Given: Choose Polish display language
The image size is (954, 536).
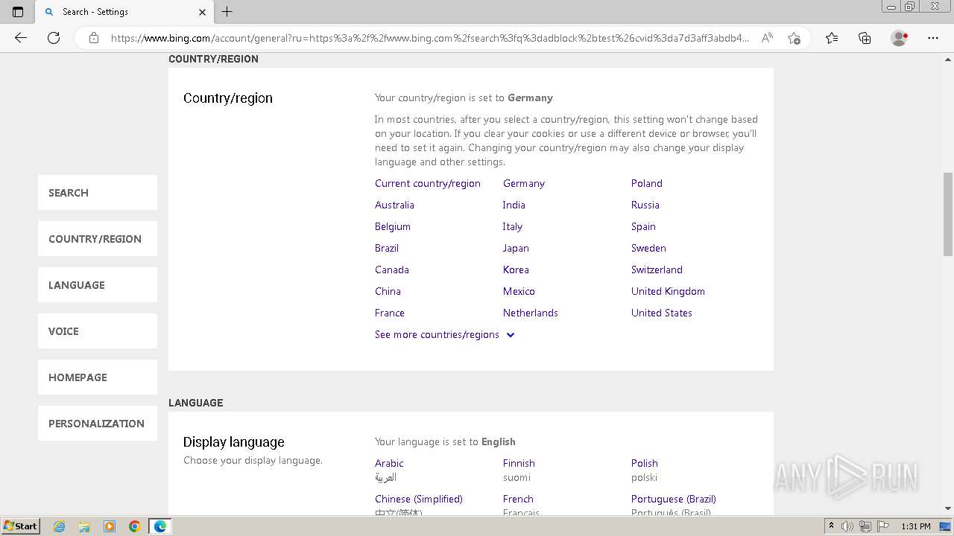Looking at the screenshot, I should [645, 463].
